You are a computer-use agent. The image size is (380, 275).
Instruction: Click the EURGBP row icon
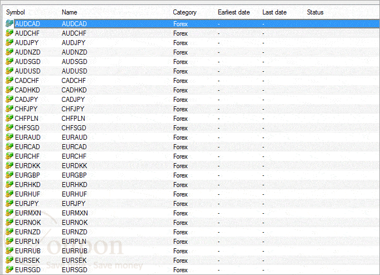pyautogui.click(x=9, y=175)
